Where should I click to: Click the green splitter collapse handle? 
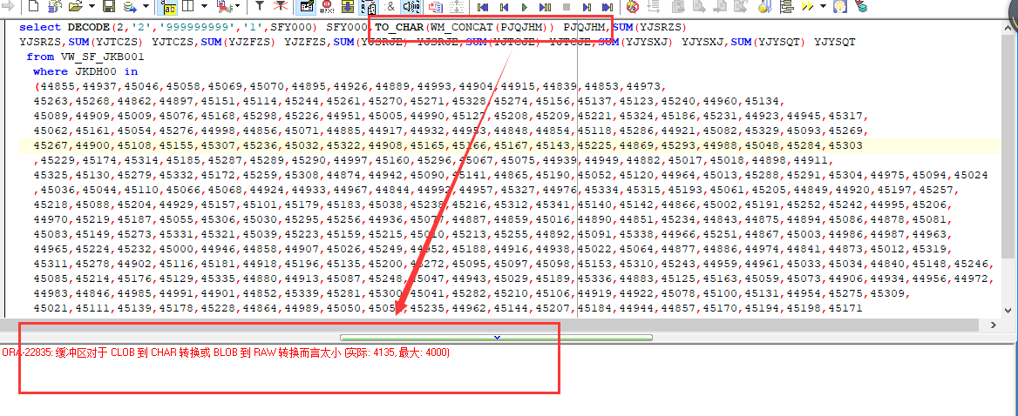tap(497, 337)
